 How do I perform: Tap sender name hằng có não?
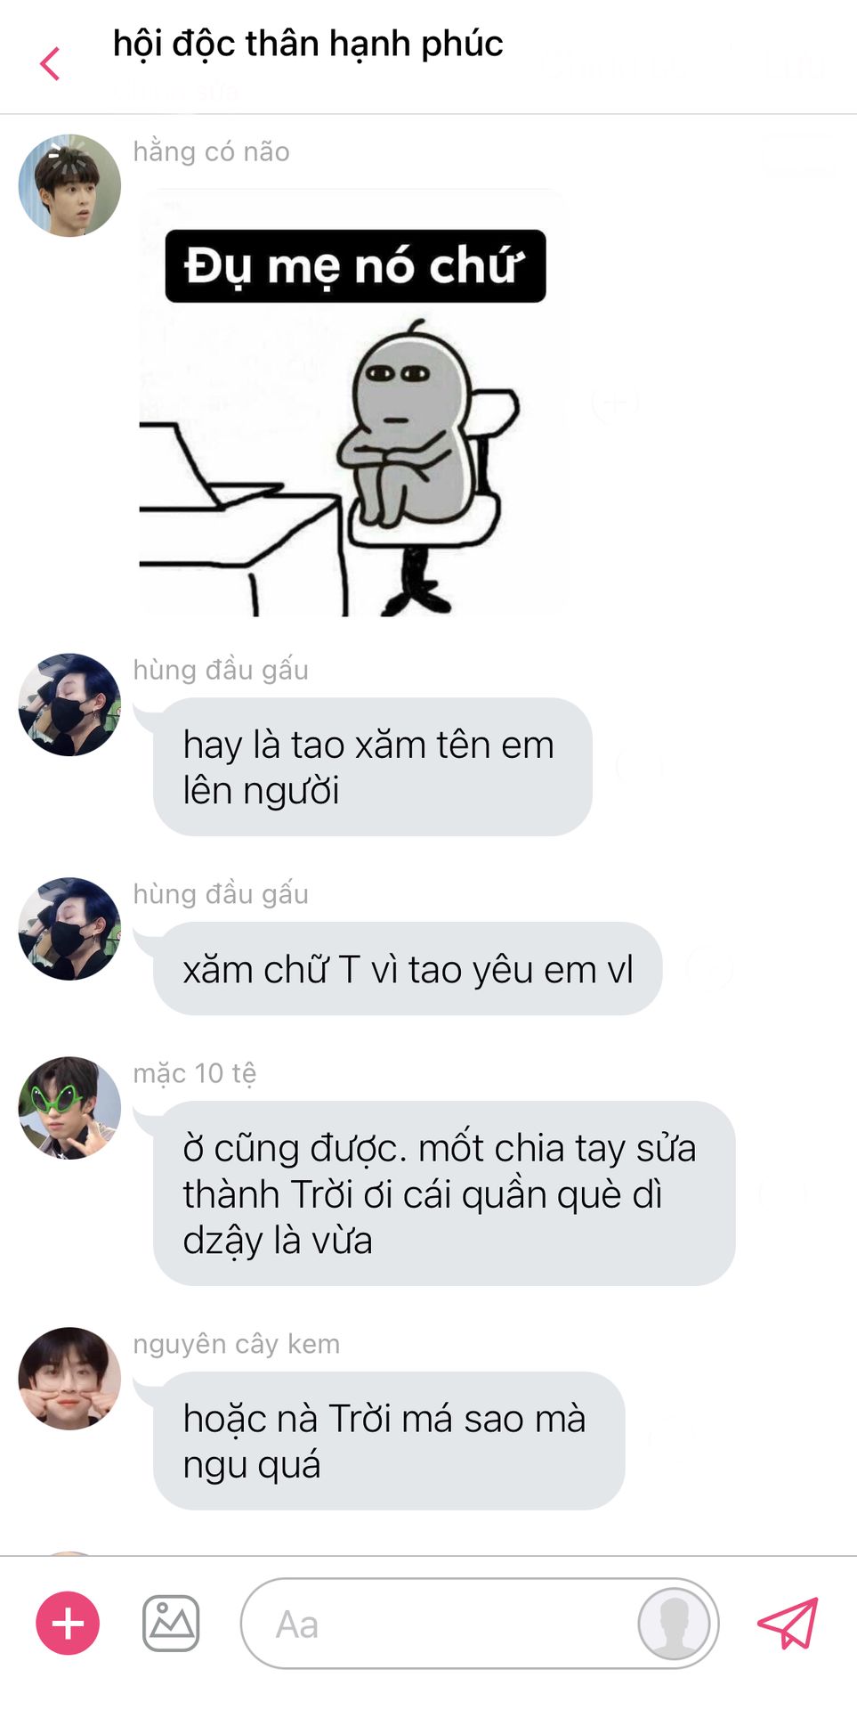click(212, 151)
